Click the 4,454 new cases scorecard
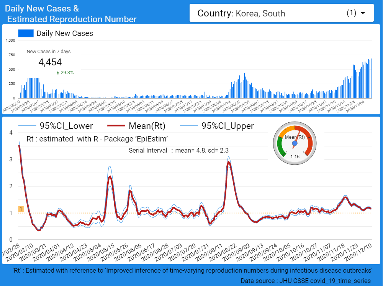 pos(50,62)
